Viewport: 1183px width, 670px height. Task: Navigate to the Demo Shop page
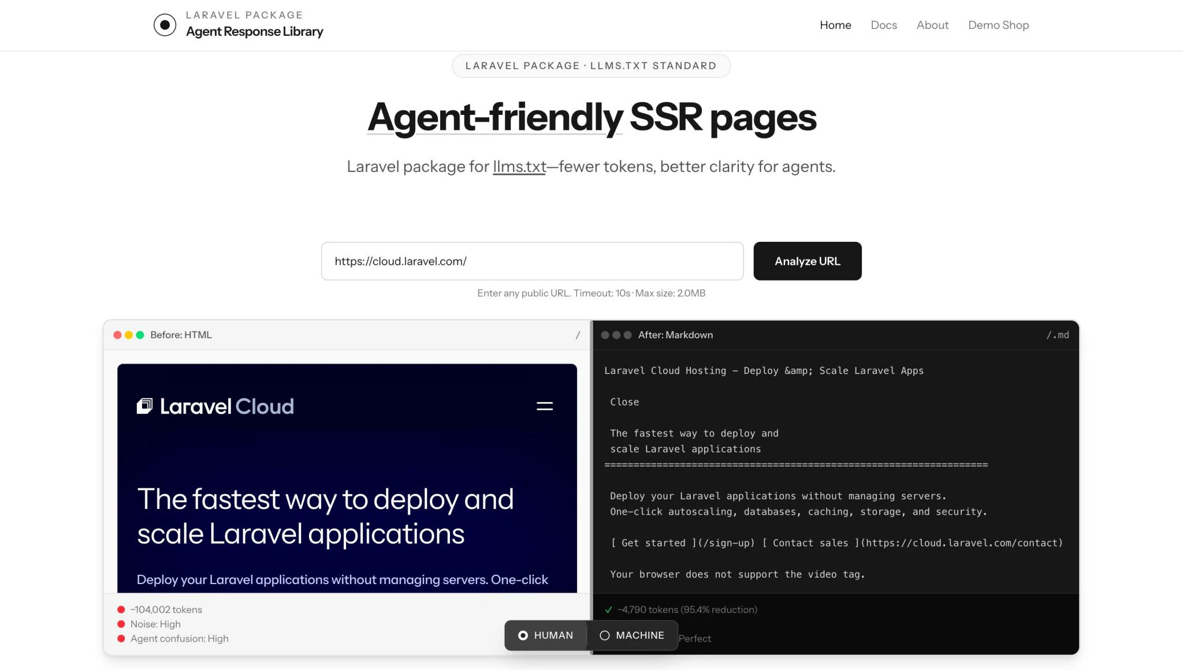click(998, 25)
